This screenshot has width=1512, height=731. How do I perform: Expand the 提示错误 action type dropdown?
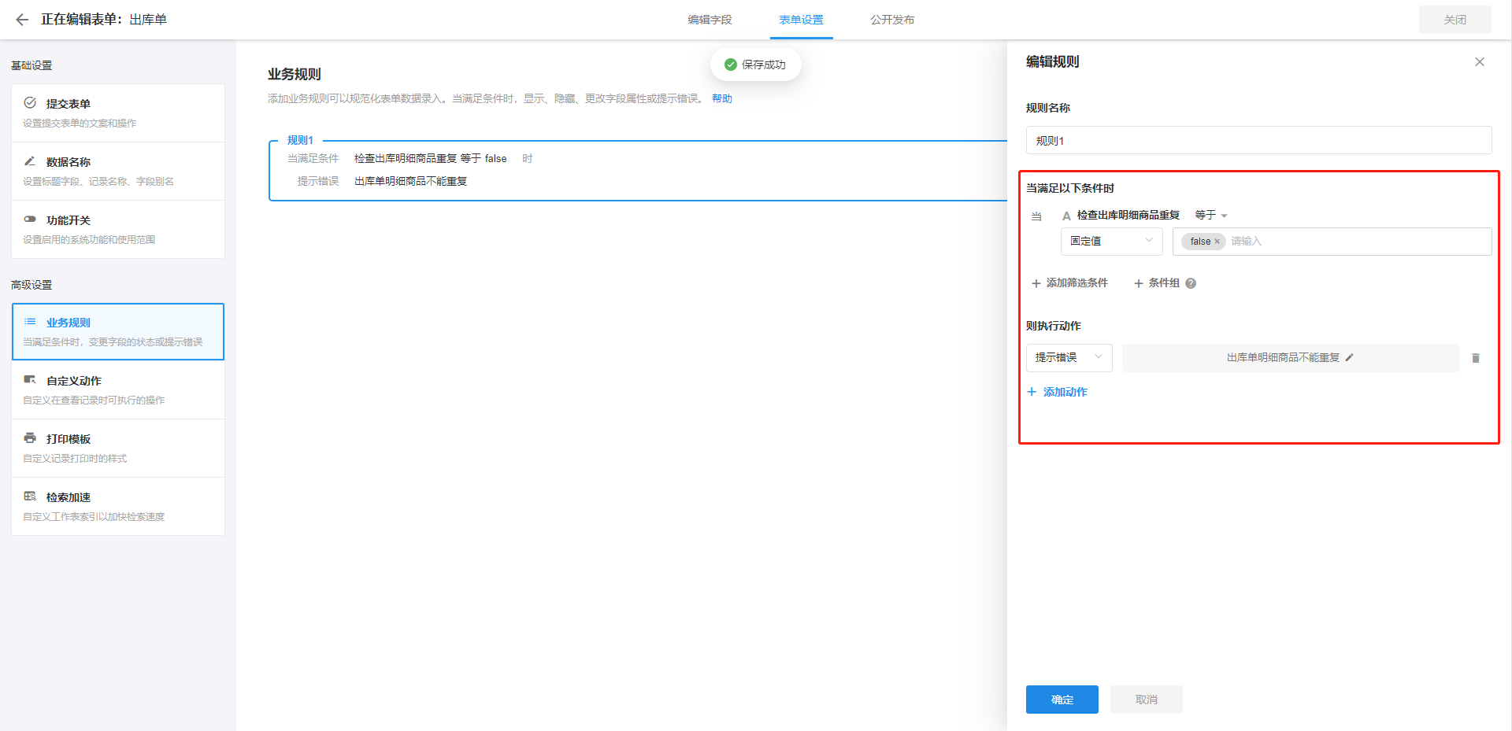1069,358
